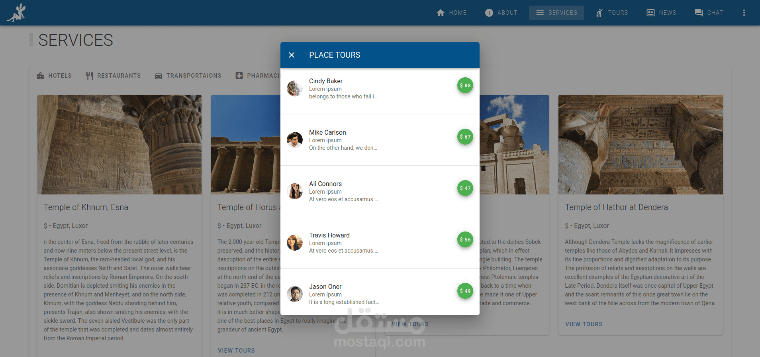
Task: Select the Cindy Baker name
Action: 326,81
